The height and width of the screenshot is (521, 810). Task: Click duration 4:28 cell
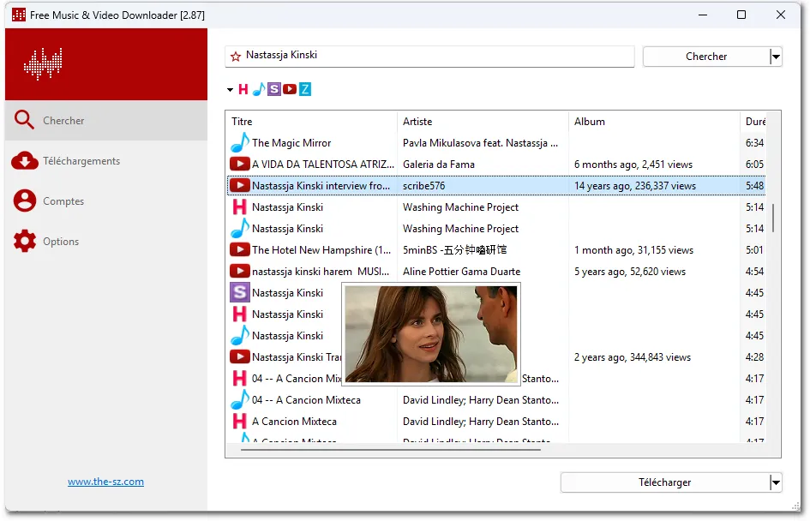click(x=754, y=357)
